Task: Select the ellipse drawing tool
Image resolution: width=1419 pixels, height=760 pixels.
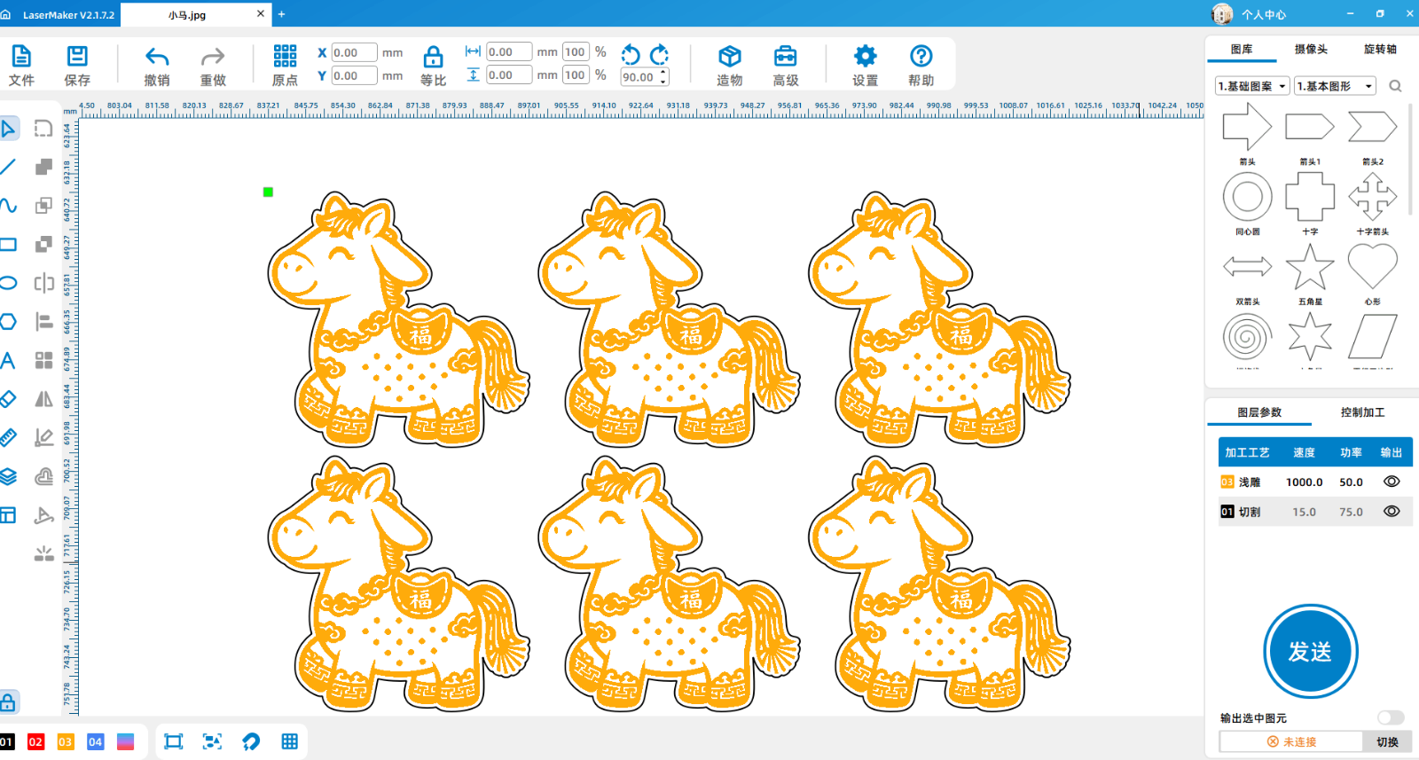Action: tap(9, 283)
